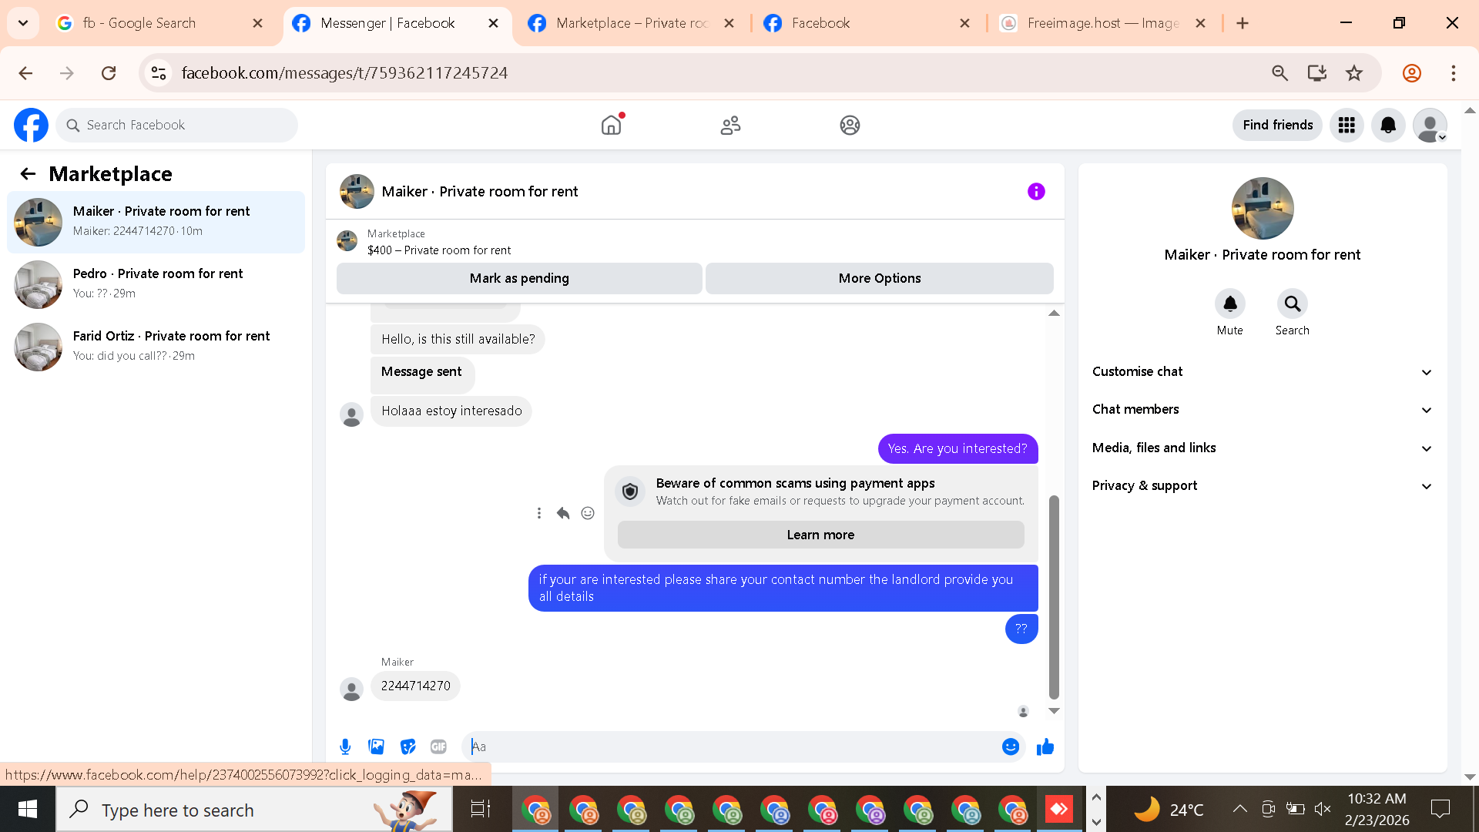1479x832 pixels.
Task: Reply to the scam warning message
Action: pyautogui.click(x=563, y=513)
